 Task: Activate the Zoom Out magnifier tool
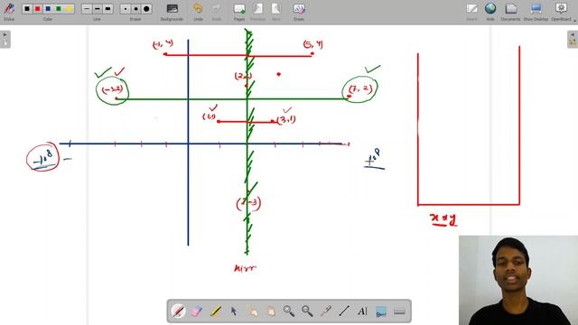pyautogui.click(x=307, y=311)
